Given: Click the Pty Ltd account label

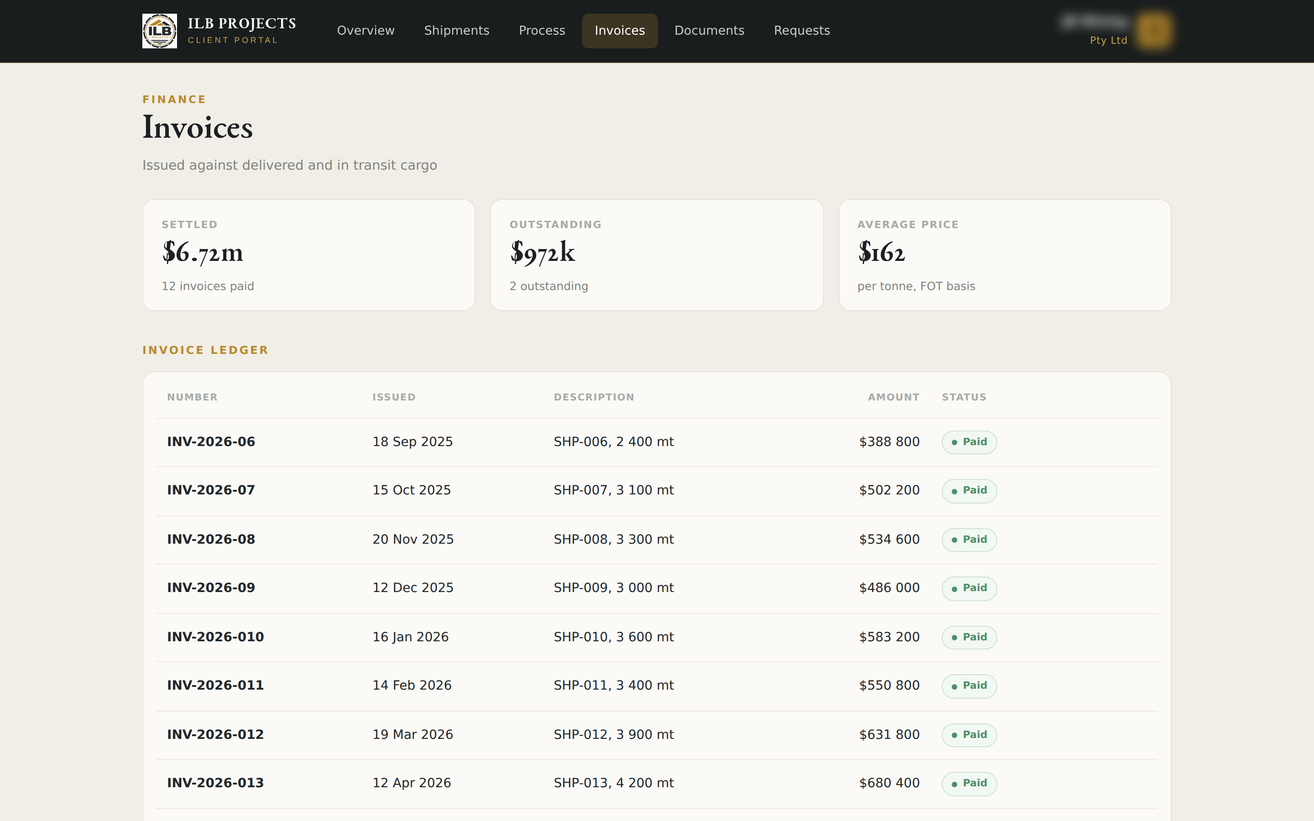Looking at the screenshot, I should point(1108,40).
